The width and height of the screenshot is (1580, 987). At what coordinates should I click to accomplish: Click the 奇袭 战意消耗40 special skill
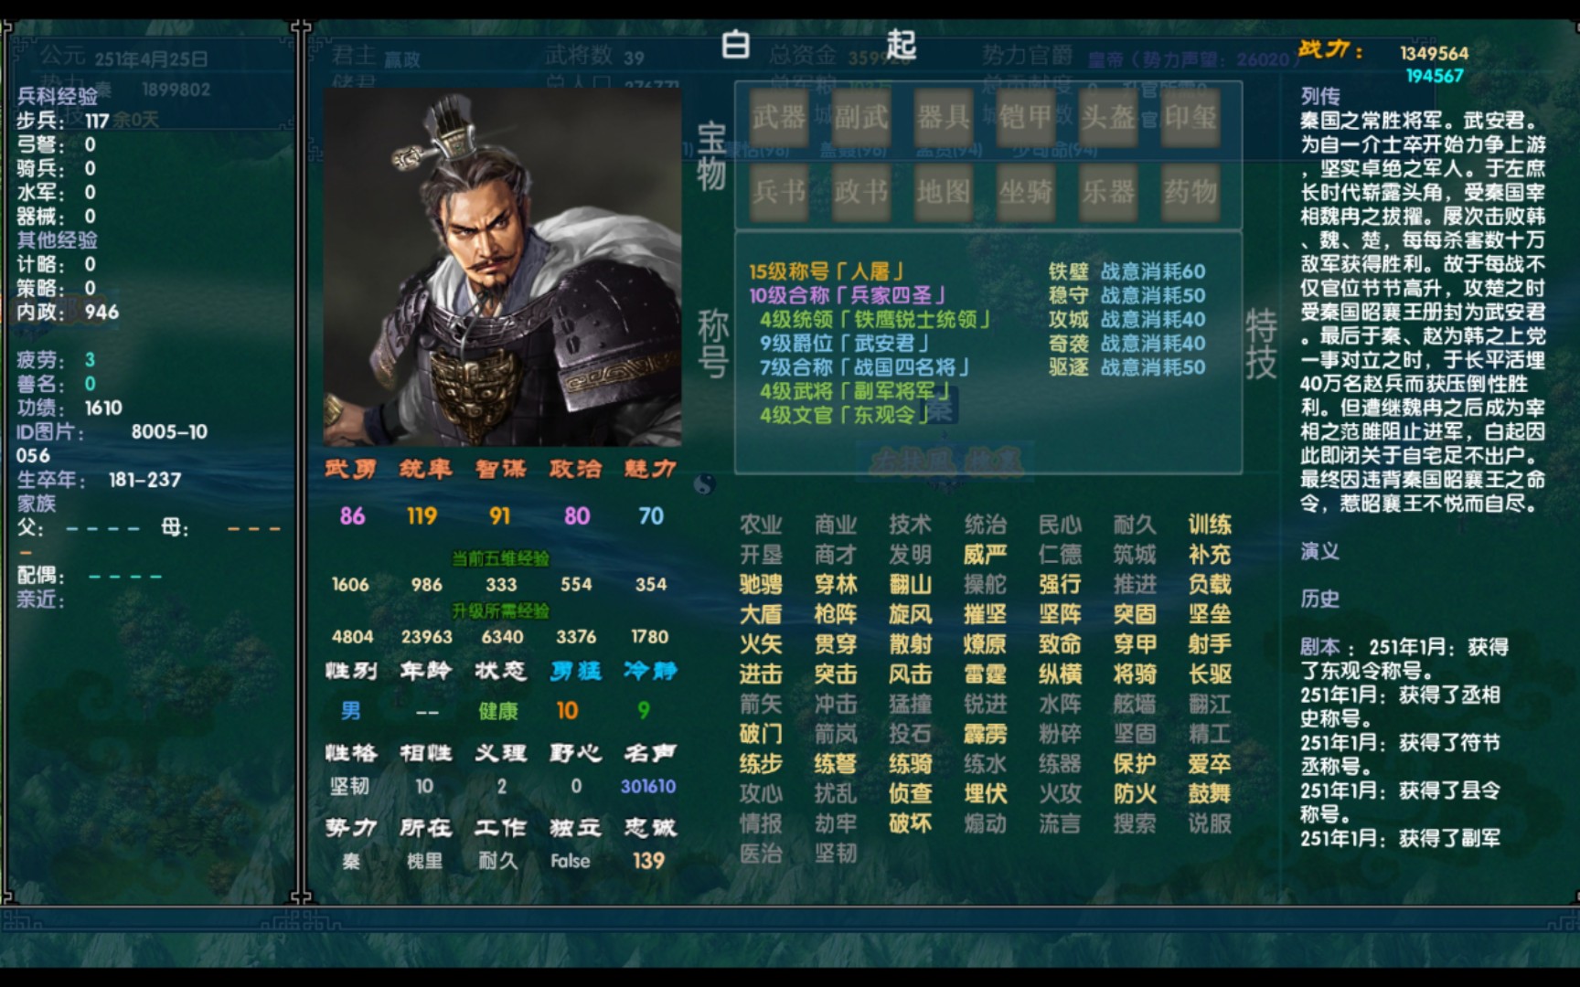(1126, 343)
